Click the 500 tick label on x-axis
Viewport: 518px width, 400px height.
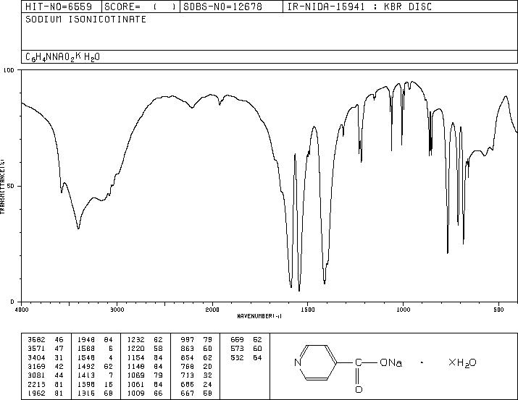pos(498,310)
